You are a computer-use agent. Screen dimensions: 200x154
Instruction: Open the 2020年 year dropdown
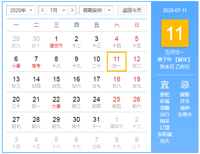[x=21, y=10]
